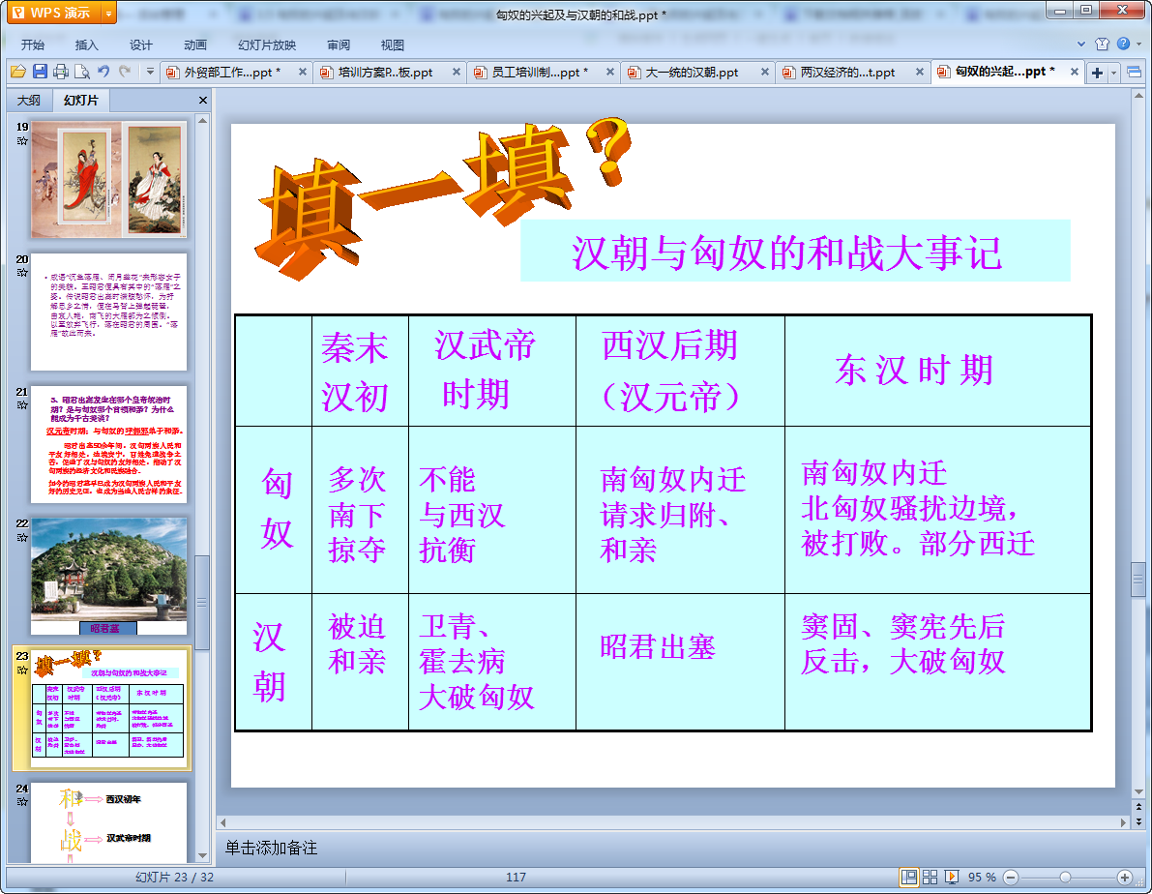The image size is (1152, 894).
Task: Expand the WPS 演示 application menu arrow
Action: point(107,13)
